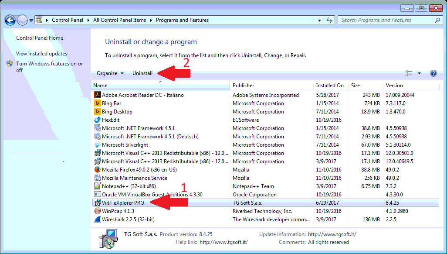Expand the arrow after Control Panel breadcrumb

coord(88,20)
